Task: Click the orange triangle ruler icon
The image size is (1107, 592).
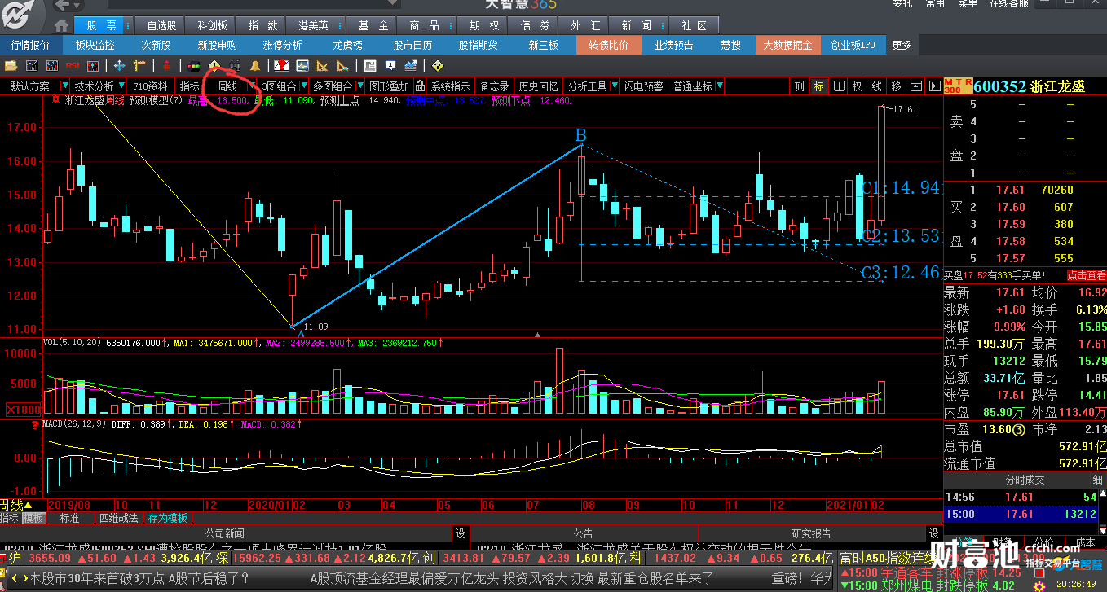Action: click(x=322, y=65)
